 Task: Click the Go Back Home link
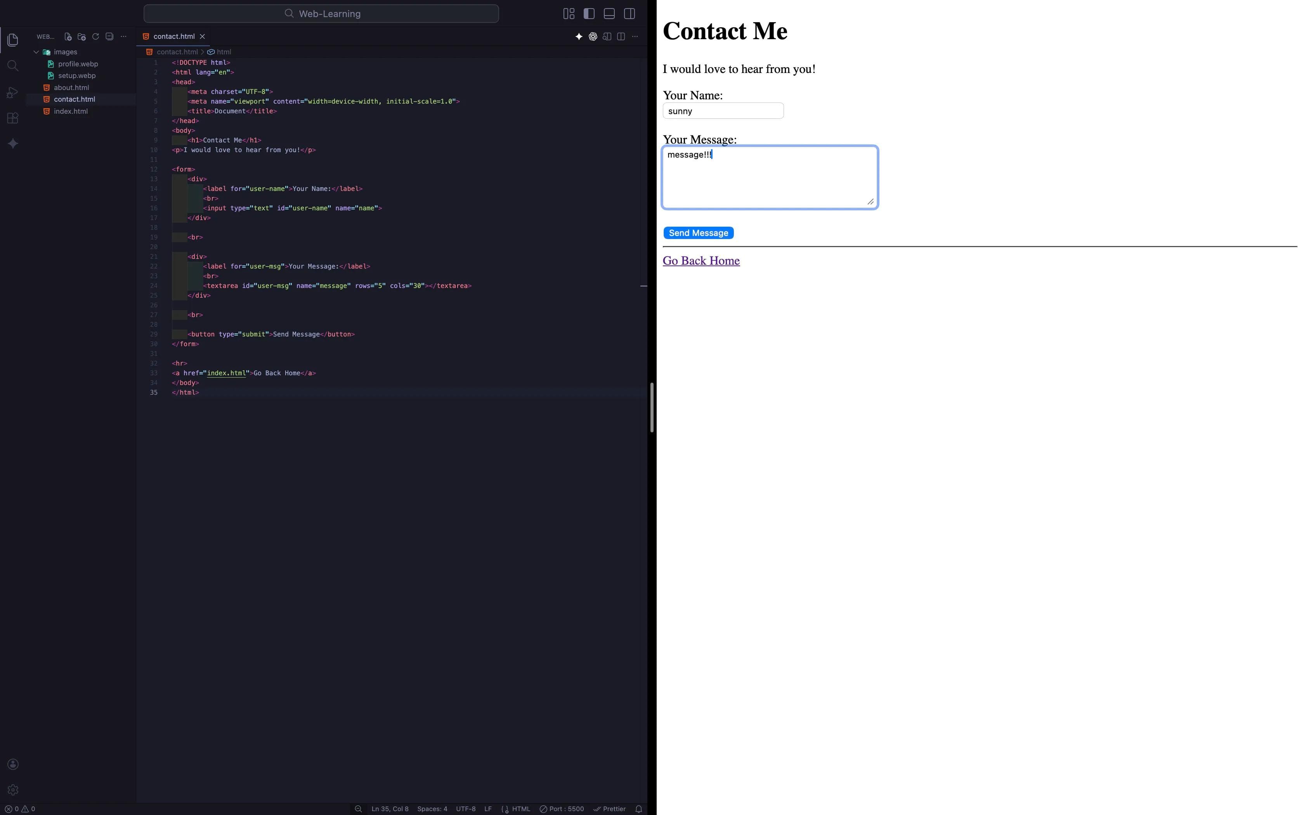(x=701, y=261)
